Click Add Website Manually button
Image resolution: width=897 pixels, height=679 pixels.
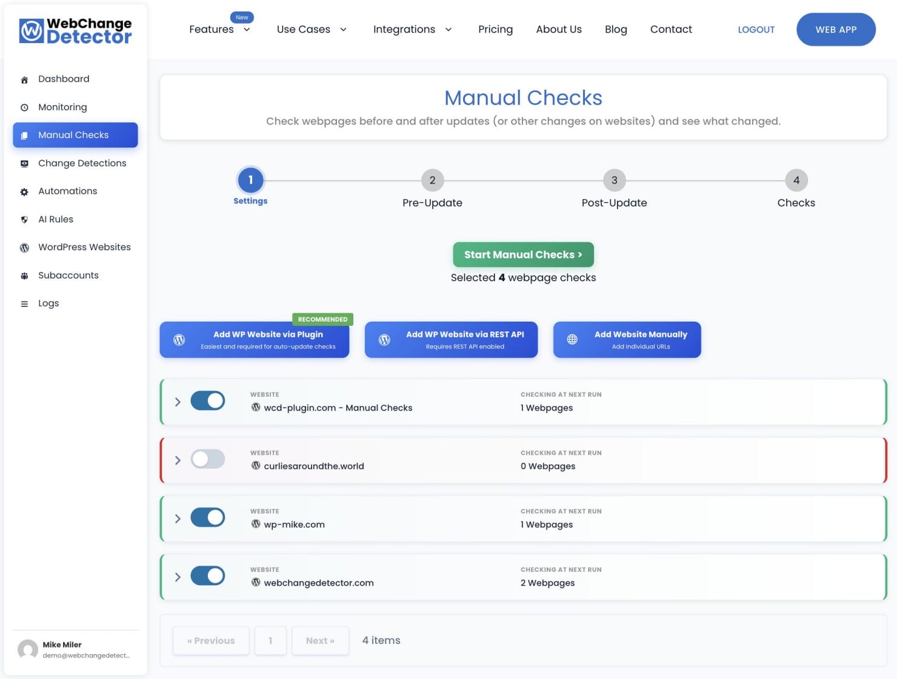coord(627,340)
